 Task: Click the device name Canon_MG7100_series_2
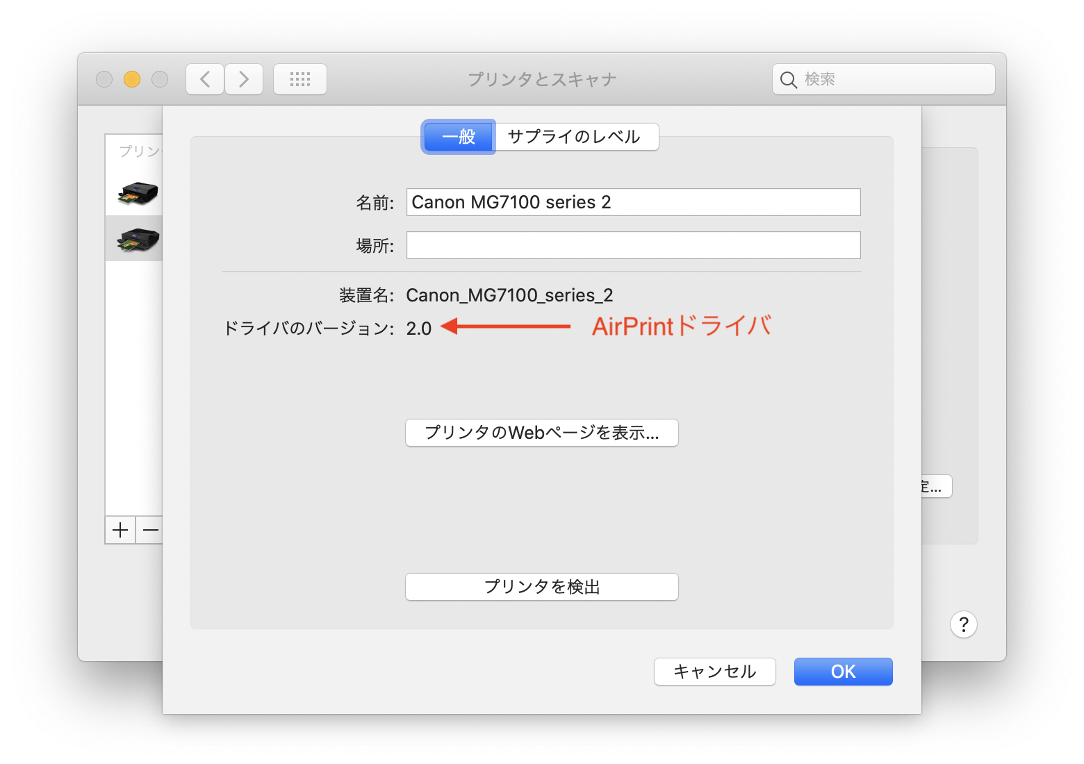(509, 296)
